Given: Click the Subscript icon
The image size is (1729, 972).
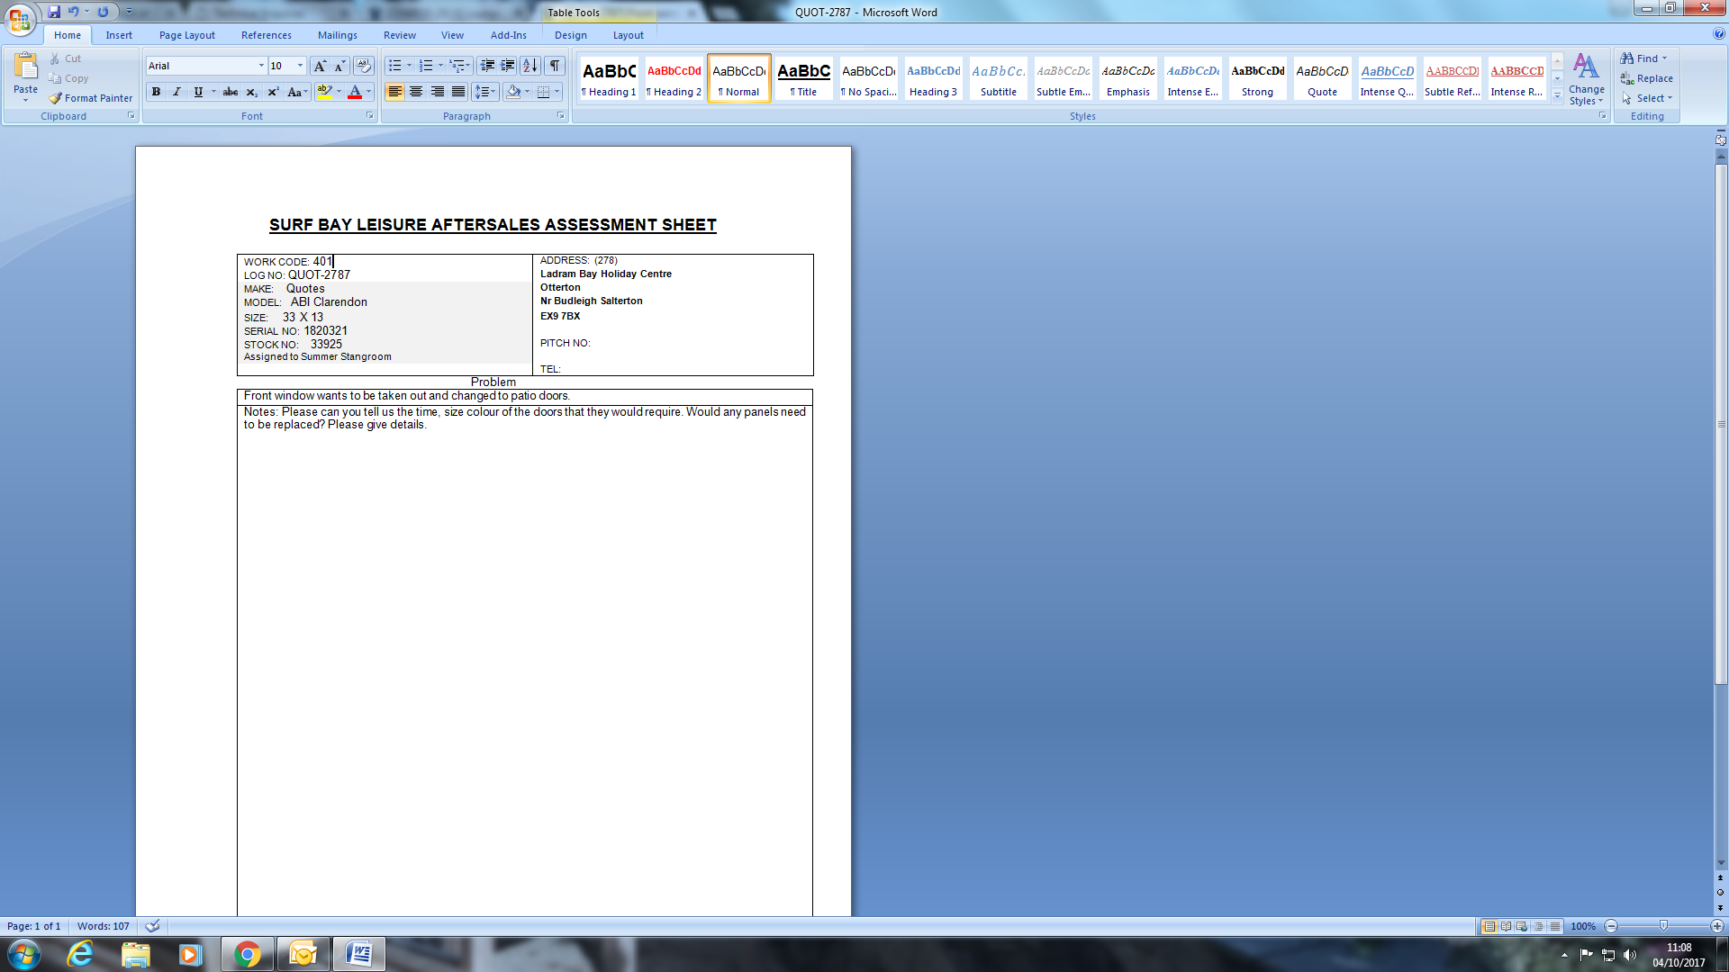Looking at the screenshot, I should pos(251,92).
